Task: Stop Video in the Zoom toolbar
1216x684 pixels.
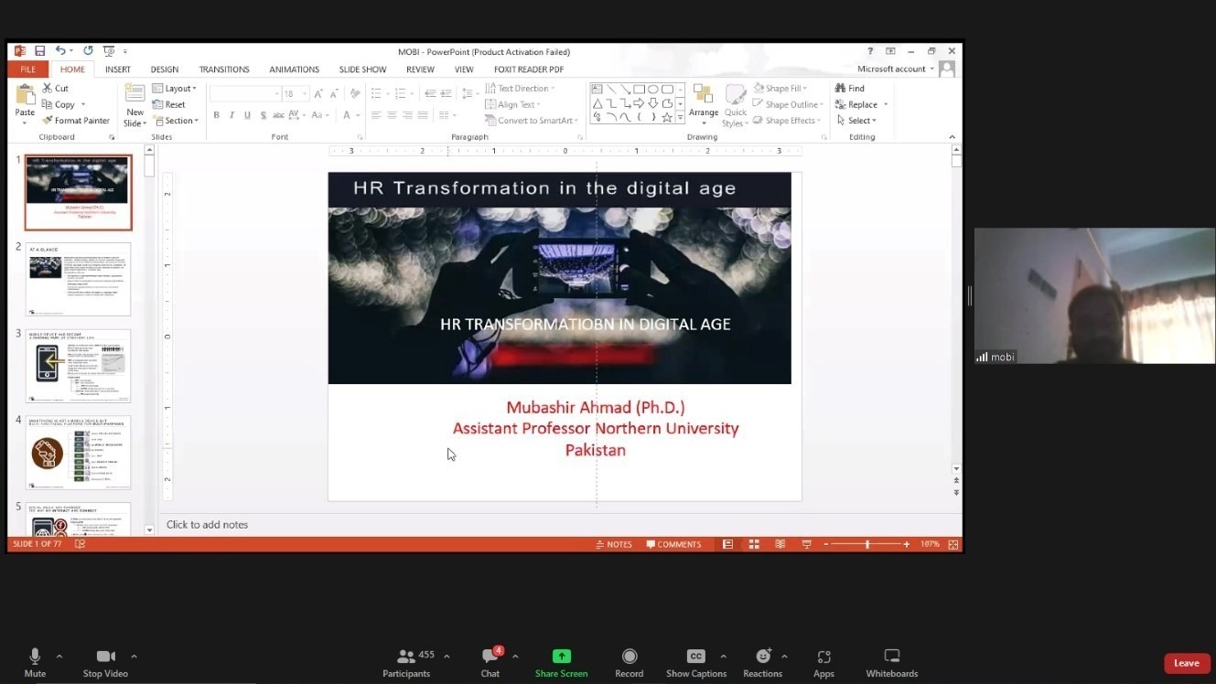Action: point(105,662)
